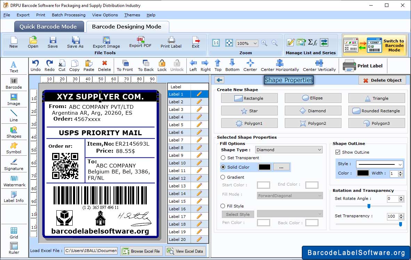Image resolution: width=411 pixels, height=260 pixels.
Task: Select the Barcode tool in sidebar
Action: [x=14, y=83]
